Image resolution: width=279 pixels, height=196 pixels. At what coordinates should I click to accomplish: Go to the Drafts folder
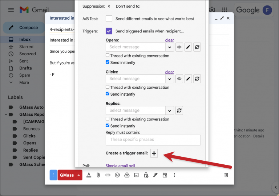pyautogui.click(x=25, y=68)
